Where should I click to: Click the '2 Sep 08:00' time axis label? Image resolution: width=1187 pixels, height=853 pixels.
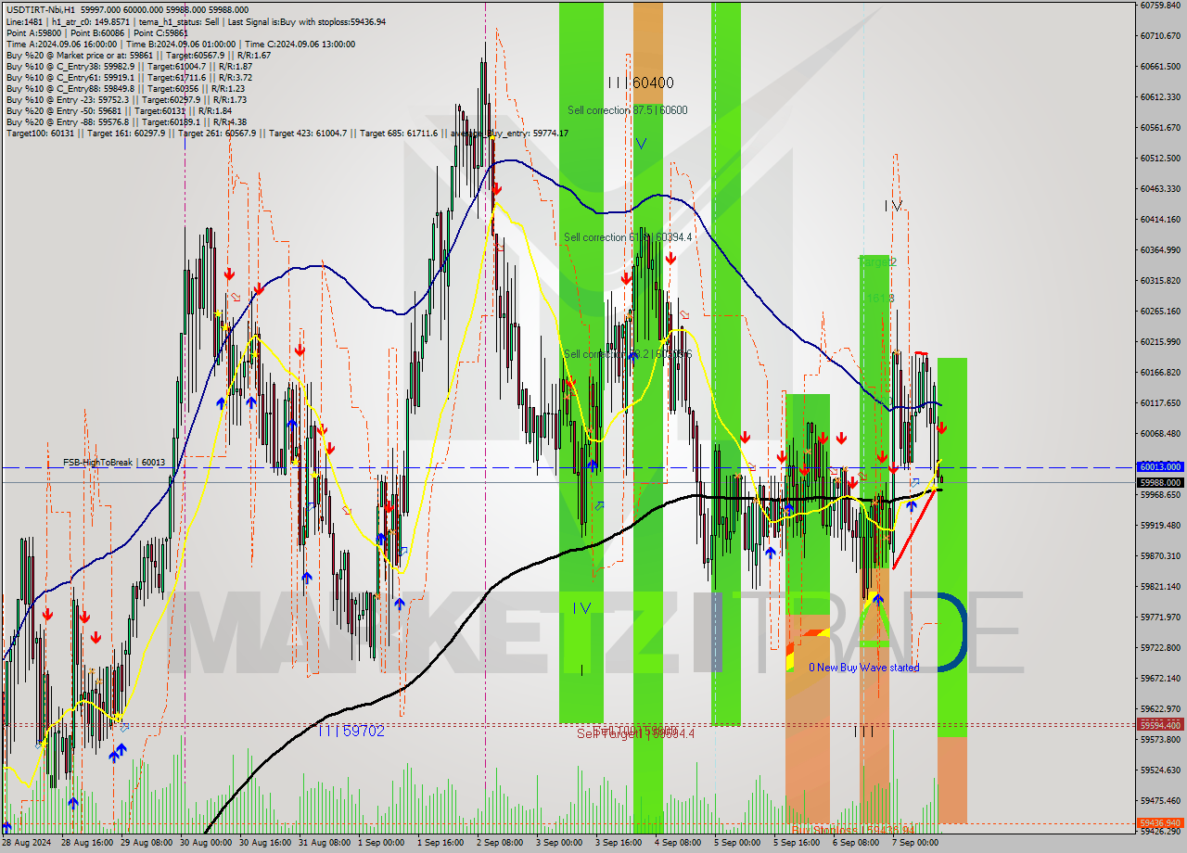coord(499,843)
